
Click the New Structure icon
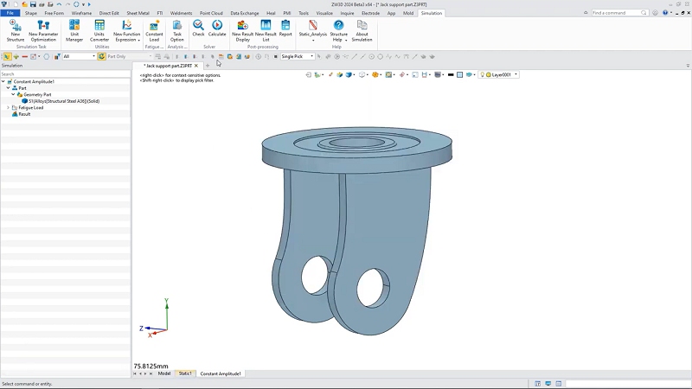[16, 26]
